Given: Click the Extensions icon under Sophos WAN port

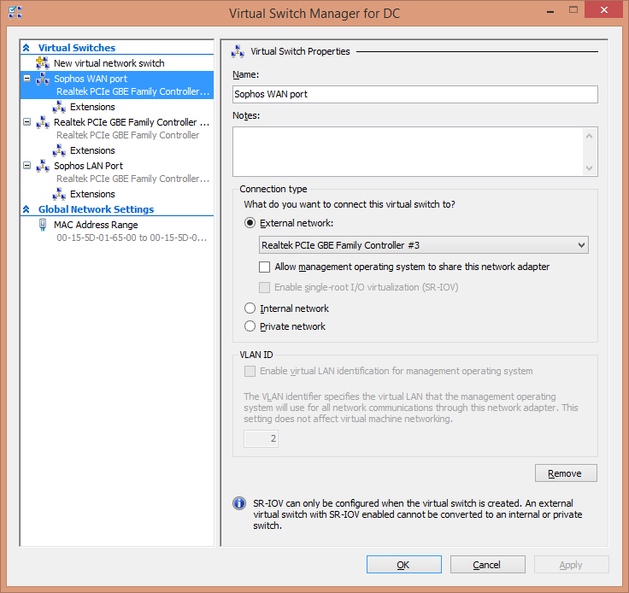Looking at the screenshot, I should (59, 107).
